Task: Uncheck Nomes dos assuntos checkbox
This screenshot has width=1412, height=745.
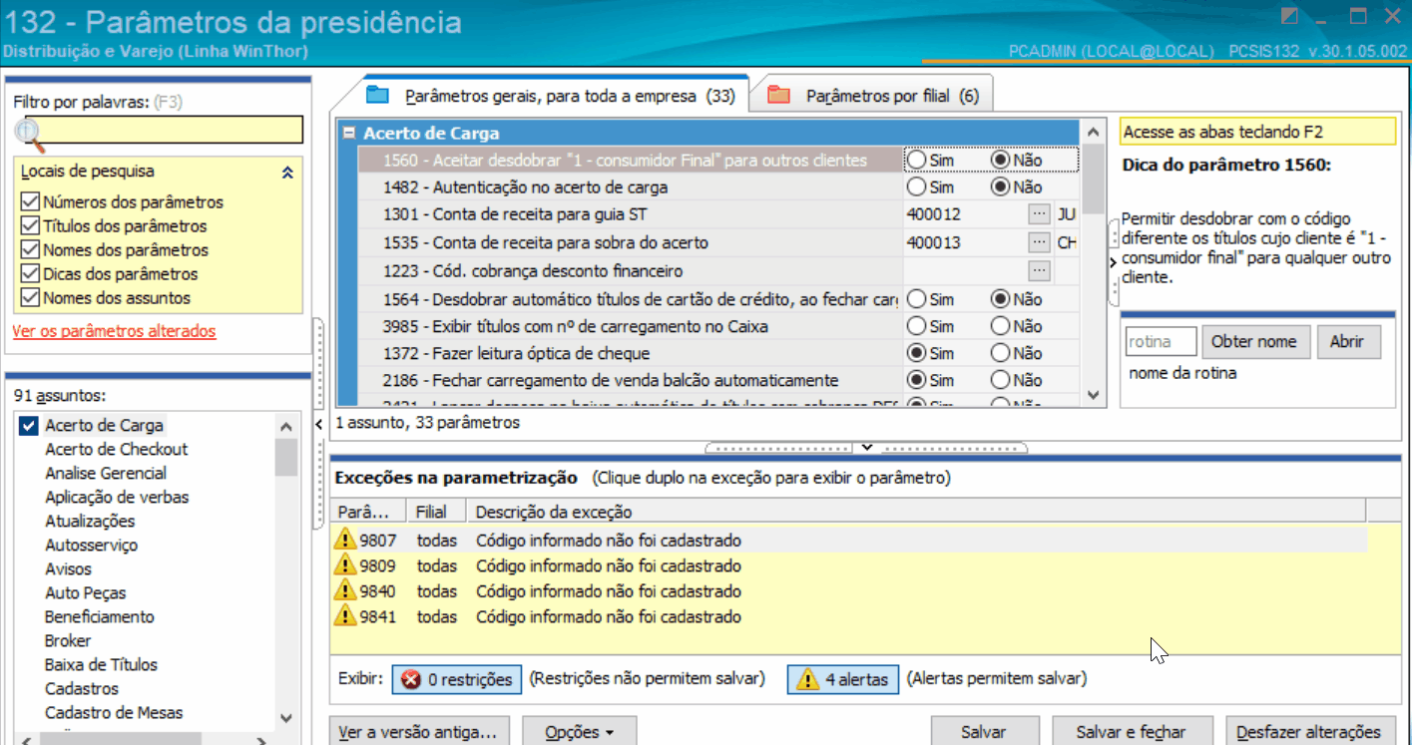Action: pos(30,298)
